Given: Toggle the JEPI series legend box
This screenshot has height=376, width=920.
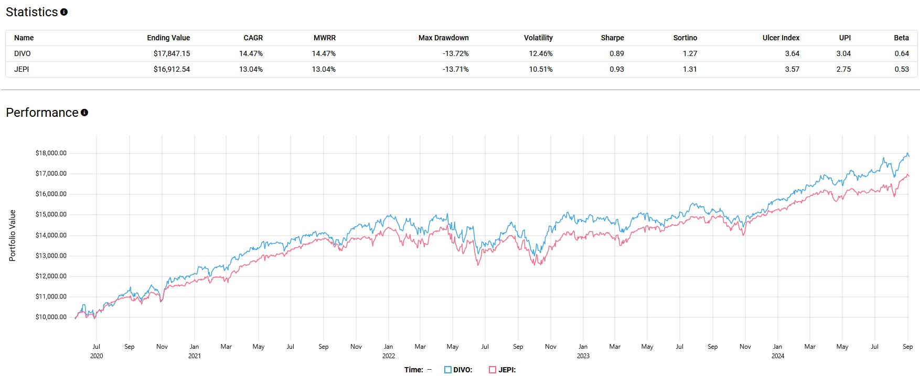Looking at the screenshot, I should tap(493, 370).
